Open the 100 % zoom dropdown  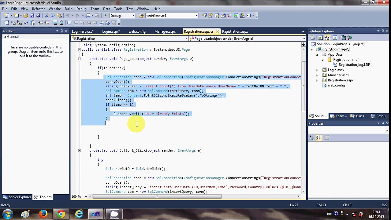click(x=86, y=196)
